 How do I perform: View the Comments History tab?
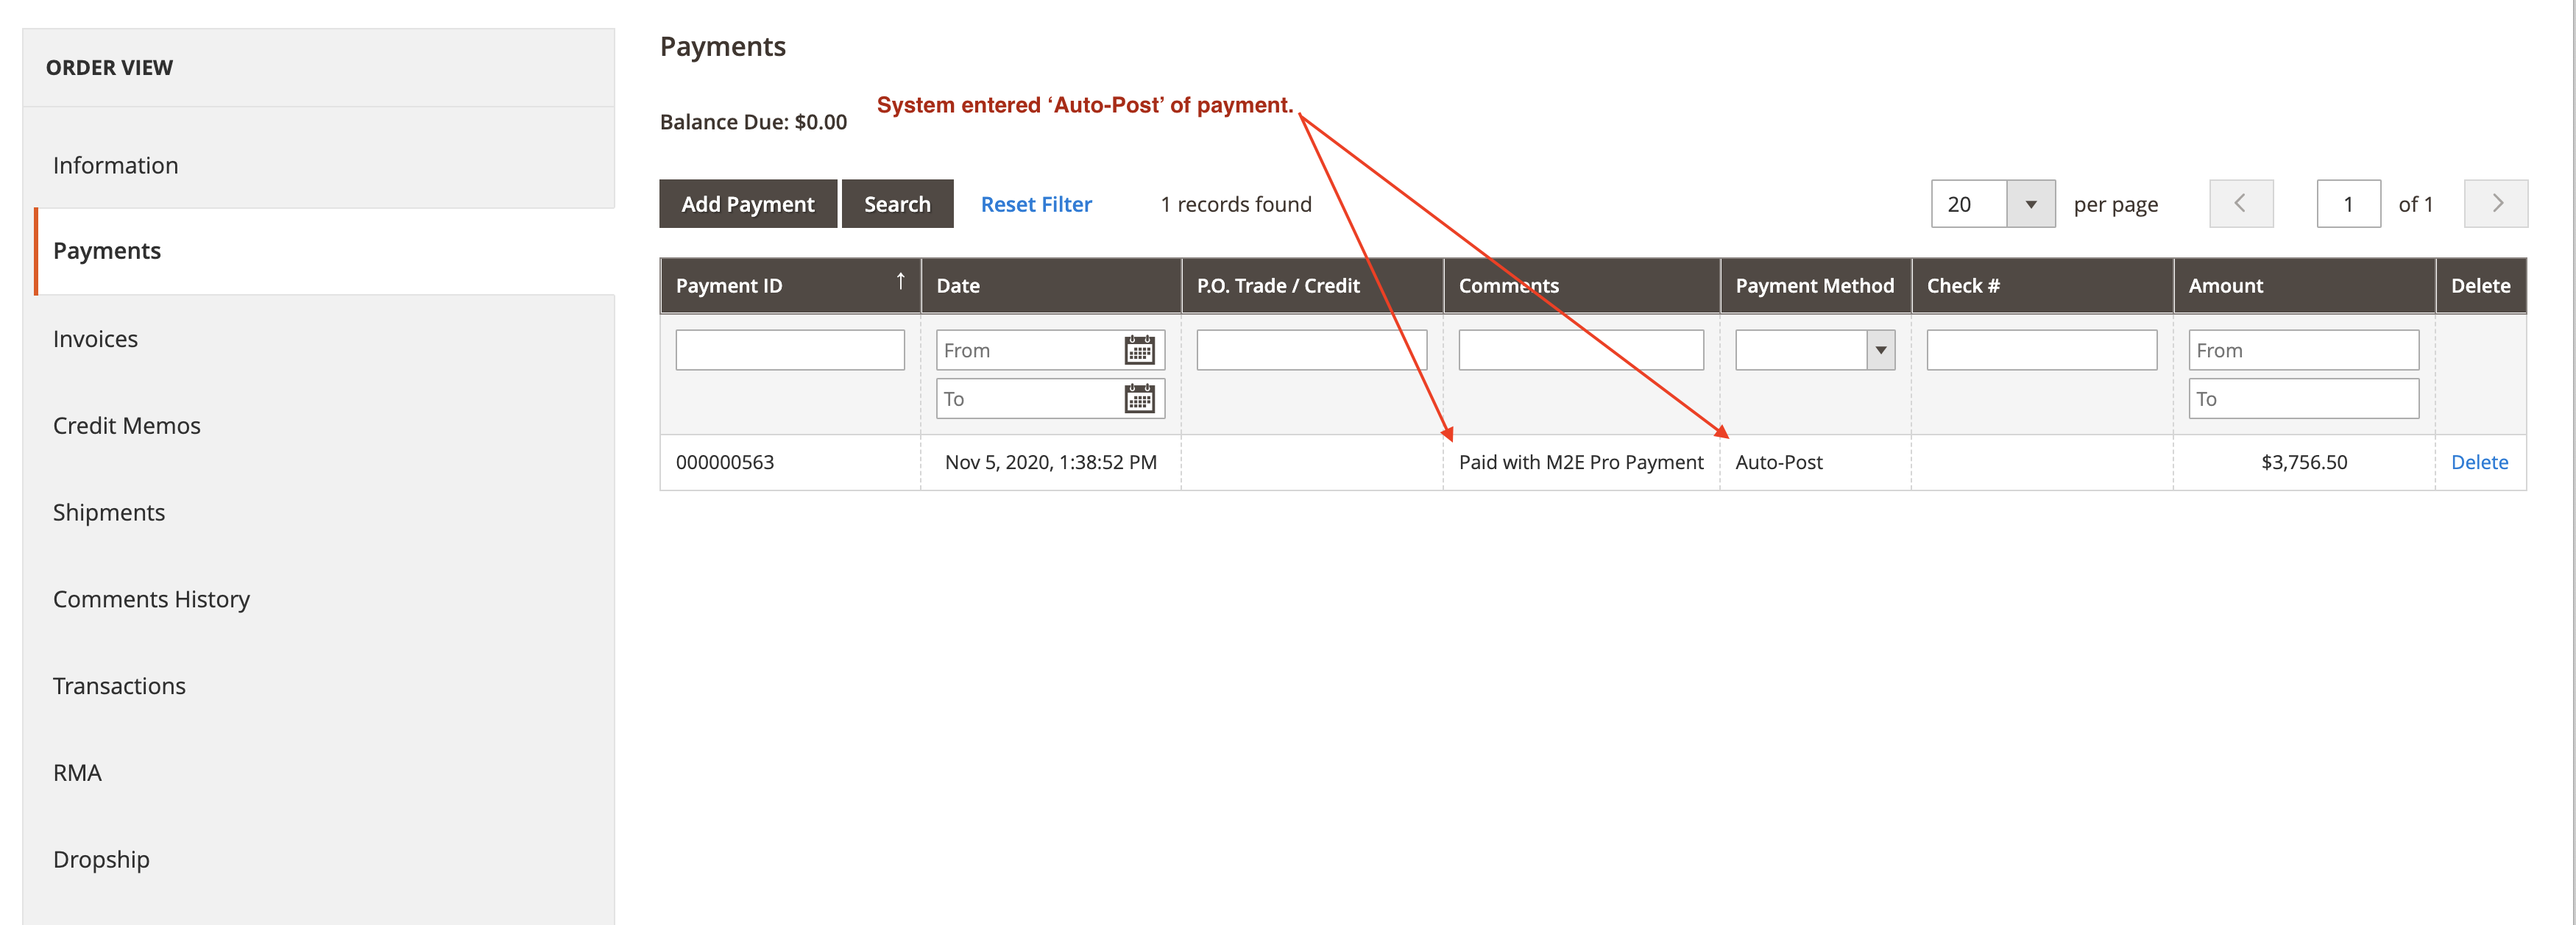click(151, 599)
